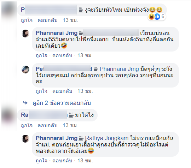191x168 pixels.
Task: Click the coffee cup badge beside the Pe commenter
Action: point(96,69)
